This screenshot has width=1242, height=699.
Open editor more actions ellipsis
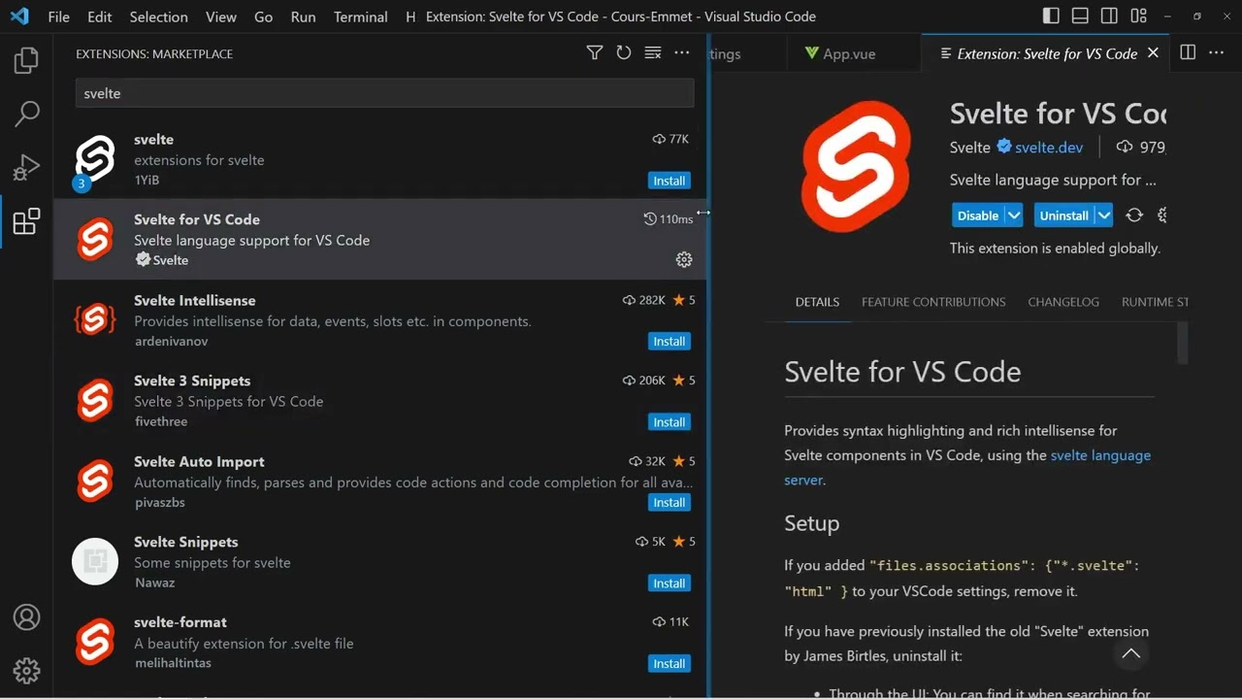[1217, 53]
